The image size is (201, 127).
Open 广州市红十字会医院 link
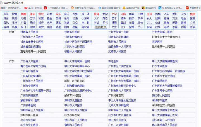click(163, 76)
